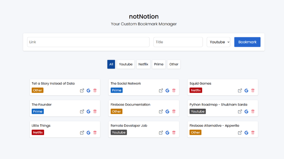Google search Remote Developer Job

(167, 133)
